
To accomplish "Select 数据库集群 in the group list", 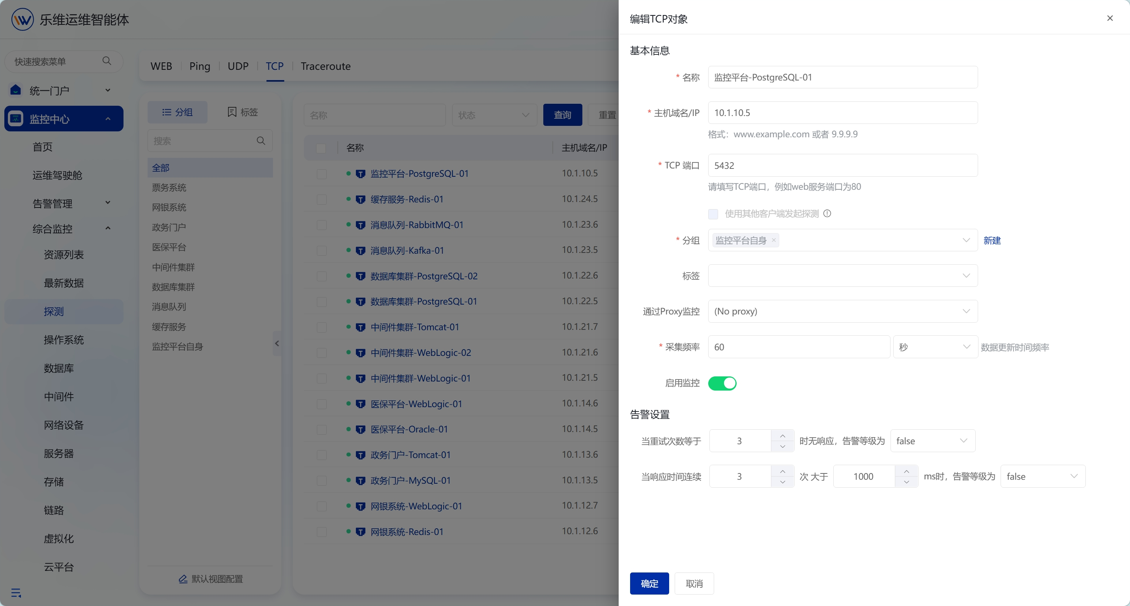I will pos(173,287).
